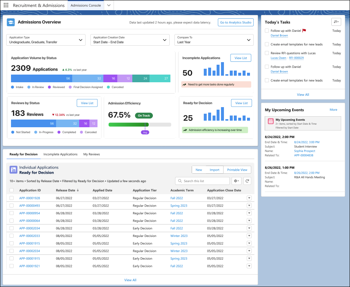Viewport: 350px width, 287px height.
Task: Refresh the Ready for Decision list
Action: pyautogui.click(x=247, y=181)
